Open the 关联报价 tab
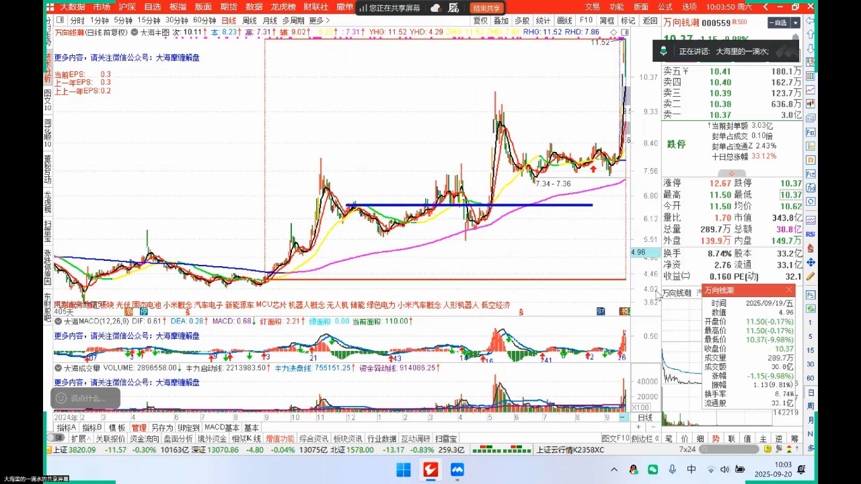The width and height of the screenshot is (861, 484). pyautogui.click(x=110, y=438)
